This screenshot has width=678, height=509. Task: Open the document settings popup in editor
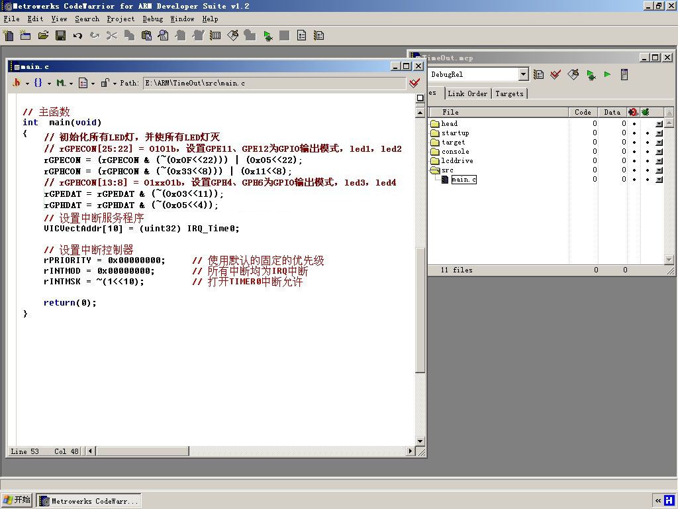coord(86,83)
